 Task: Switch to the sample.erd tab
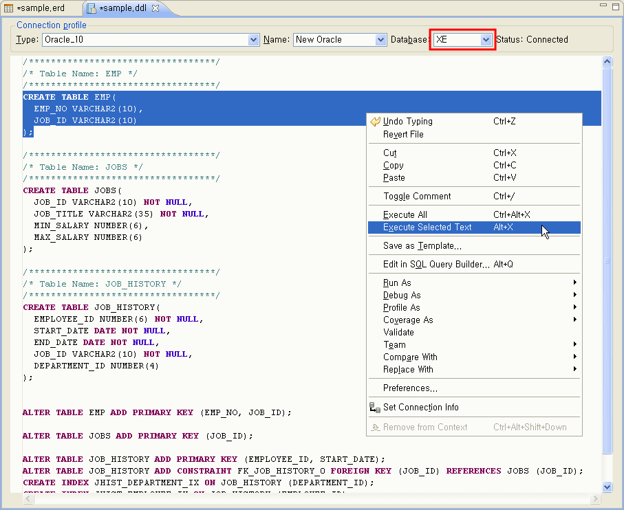[x=40, y=8]
